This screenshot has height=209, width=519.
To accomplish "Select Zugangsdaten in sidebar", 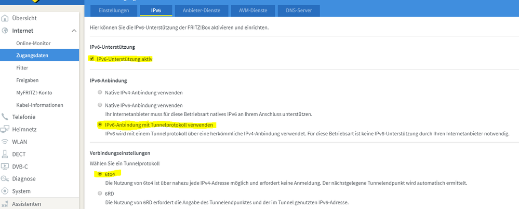I will 39,55.
